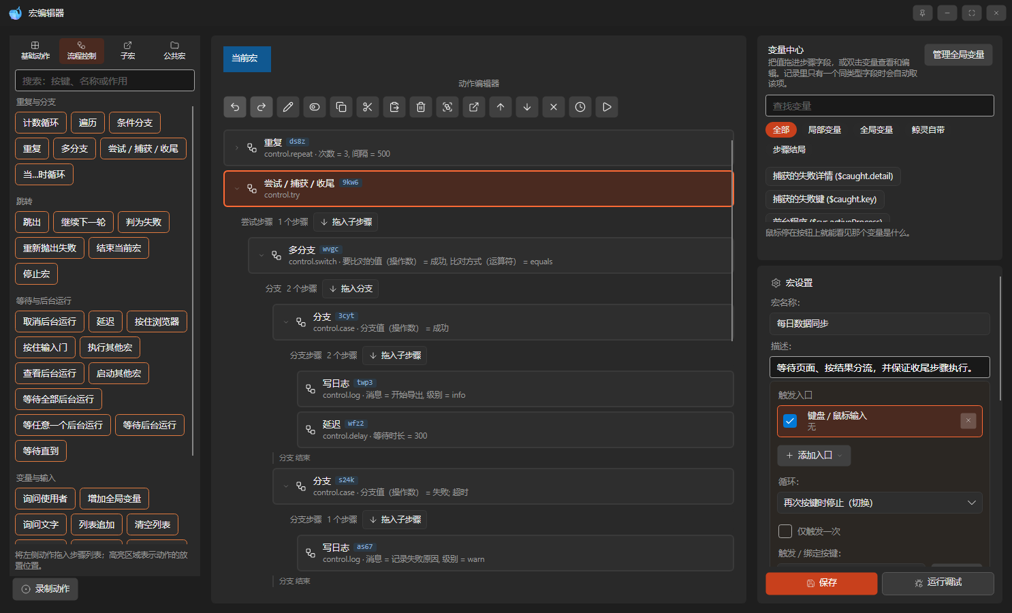Collapse the 分支 s24k case
Image resolution: width=1012 pixels, height=613 pixels.
point(286,486)
